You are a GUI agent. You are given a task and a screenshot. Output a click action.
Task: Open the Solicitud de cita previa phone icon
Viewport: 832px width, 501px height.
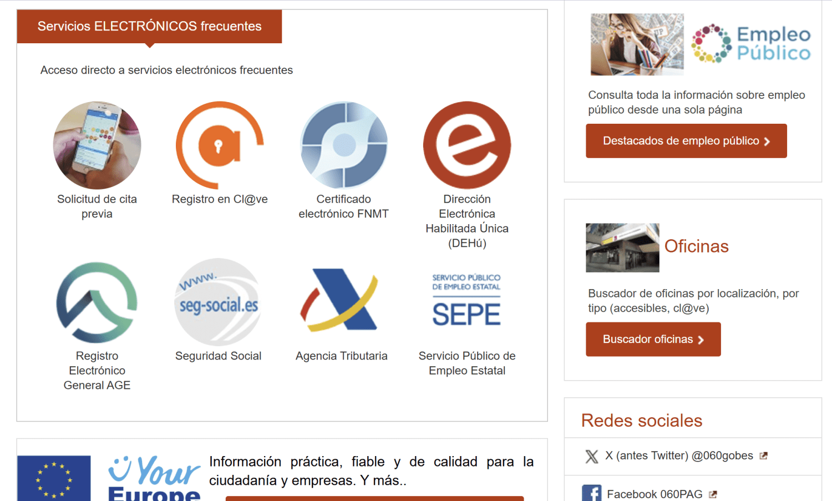click(x=97, y=145)
